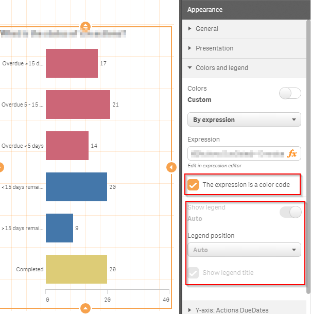Uncheck 'The expression is a color code'
The height and width of the screenshot is (314, 311).
pyautogui.click(x=194, y=184)
